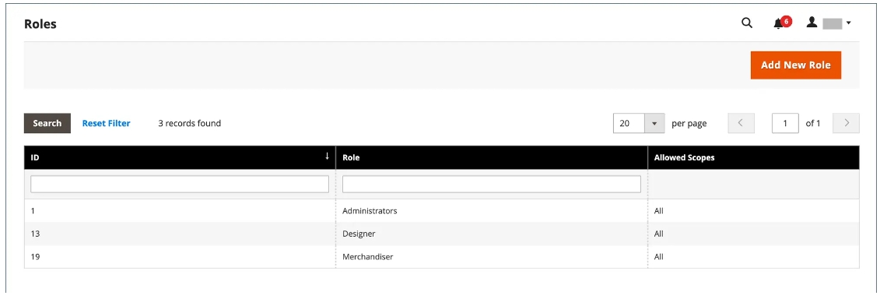Screen dimensions: 880x299
Task: Focus the ID filter input field
Action: point(180,185)
